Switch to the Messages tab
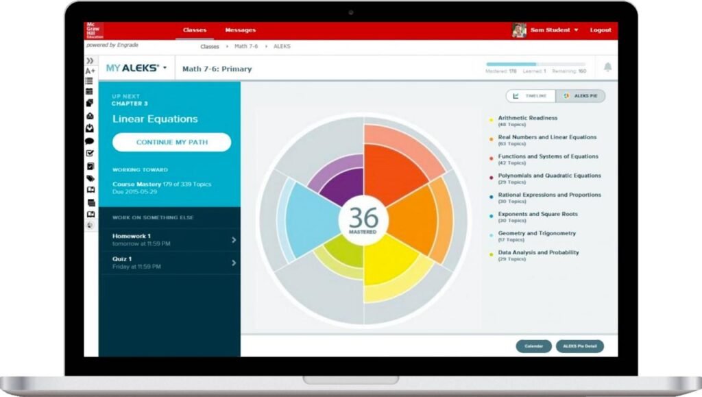702x397 pixels. pos(241,30)
